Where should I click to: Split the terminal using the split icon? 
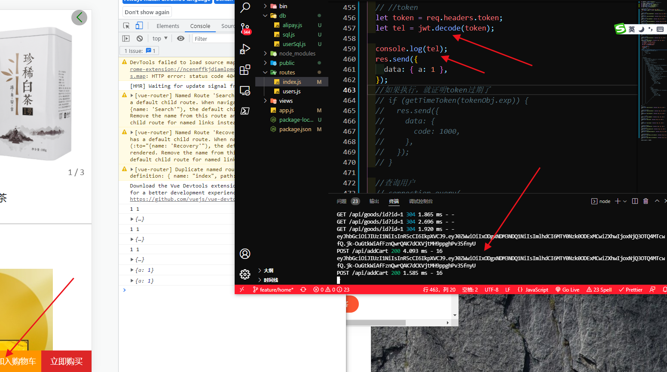(635, 201)
